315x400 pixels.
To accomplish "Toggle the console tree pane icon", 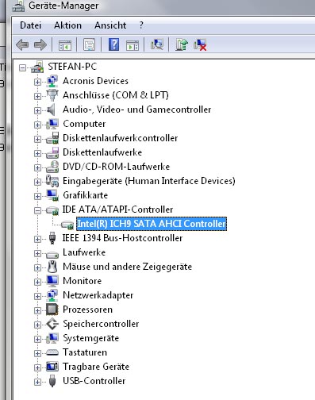I will point(65,45).
